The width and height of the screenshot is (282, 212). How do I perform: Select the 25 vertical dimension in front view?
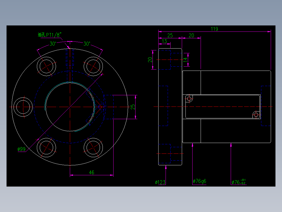point(133,107)
